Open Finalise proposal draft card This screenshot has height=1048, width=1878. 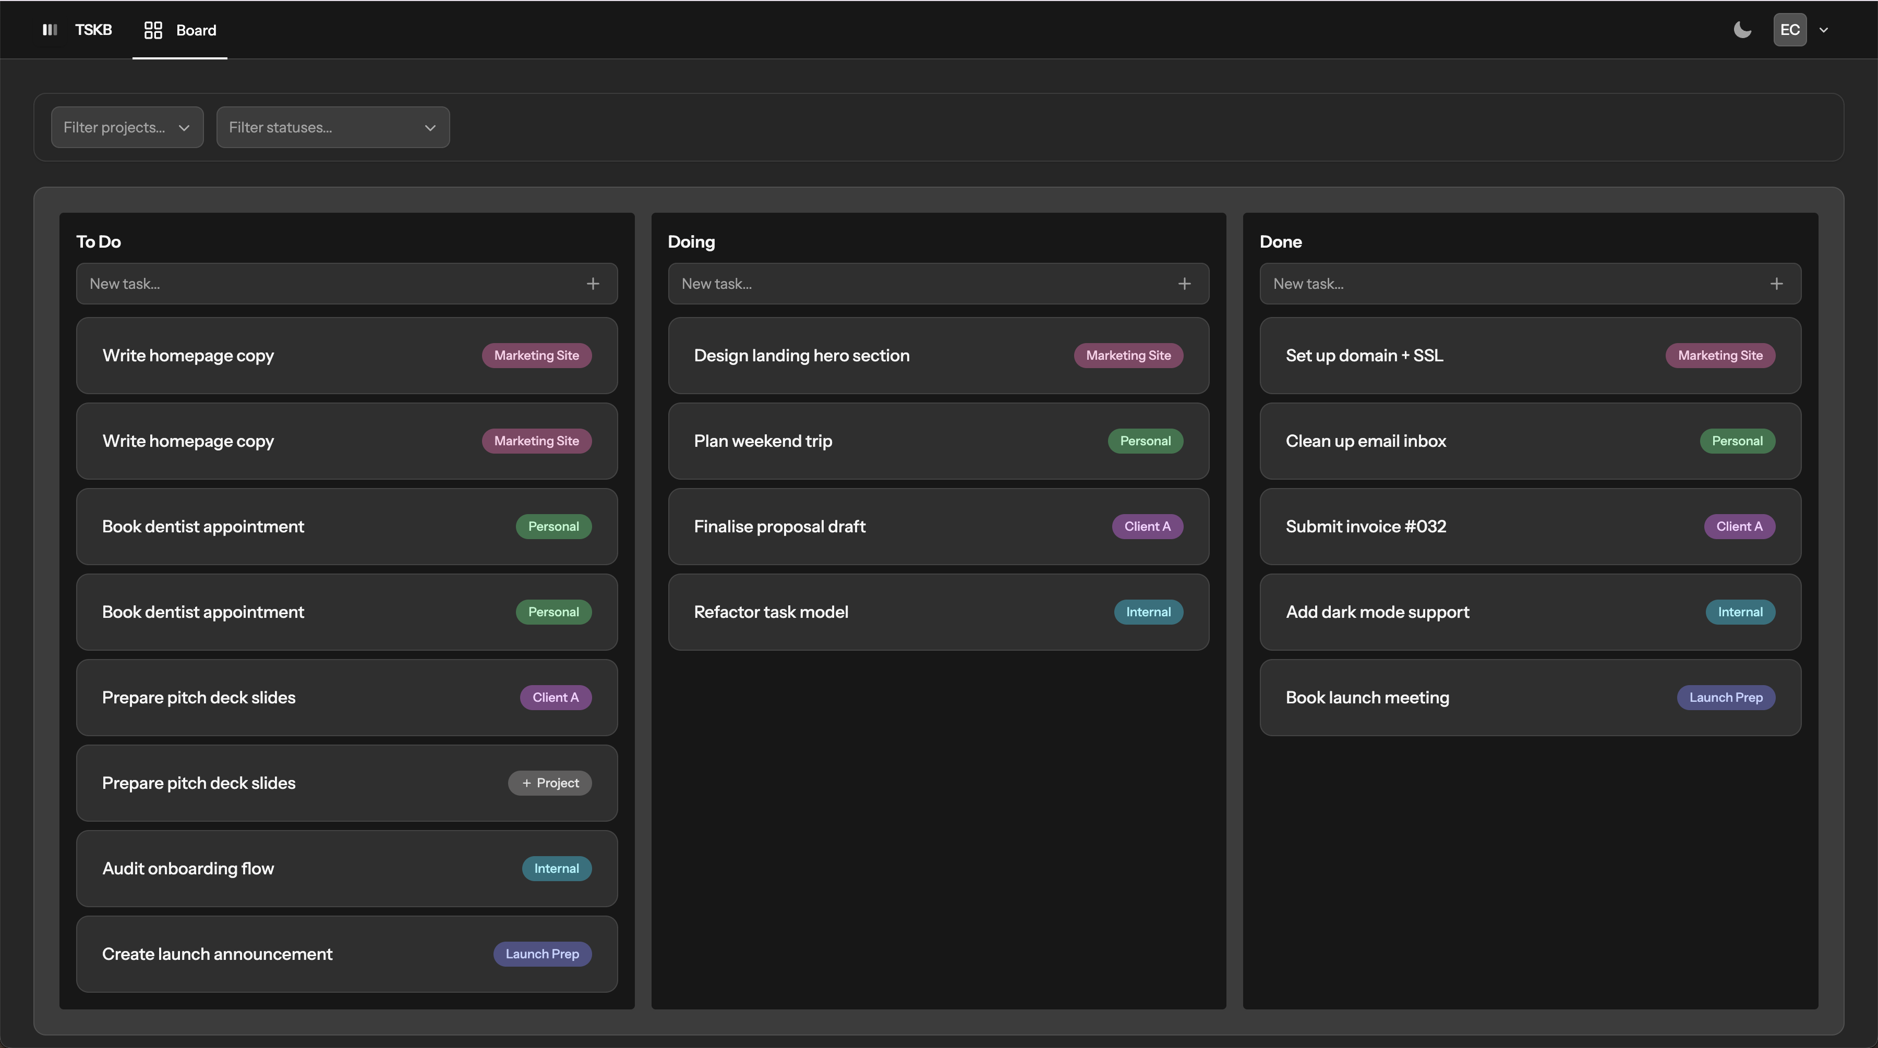tap(938, 526)
